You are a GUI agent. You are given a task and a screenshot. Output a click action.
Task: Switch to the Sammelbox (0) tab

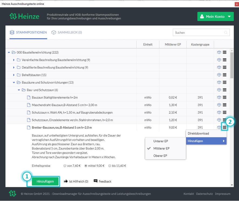coord(67,32)
